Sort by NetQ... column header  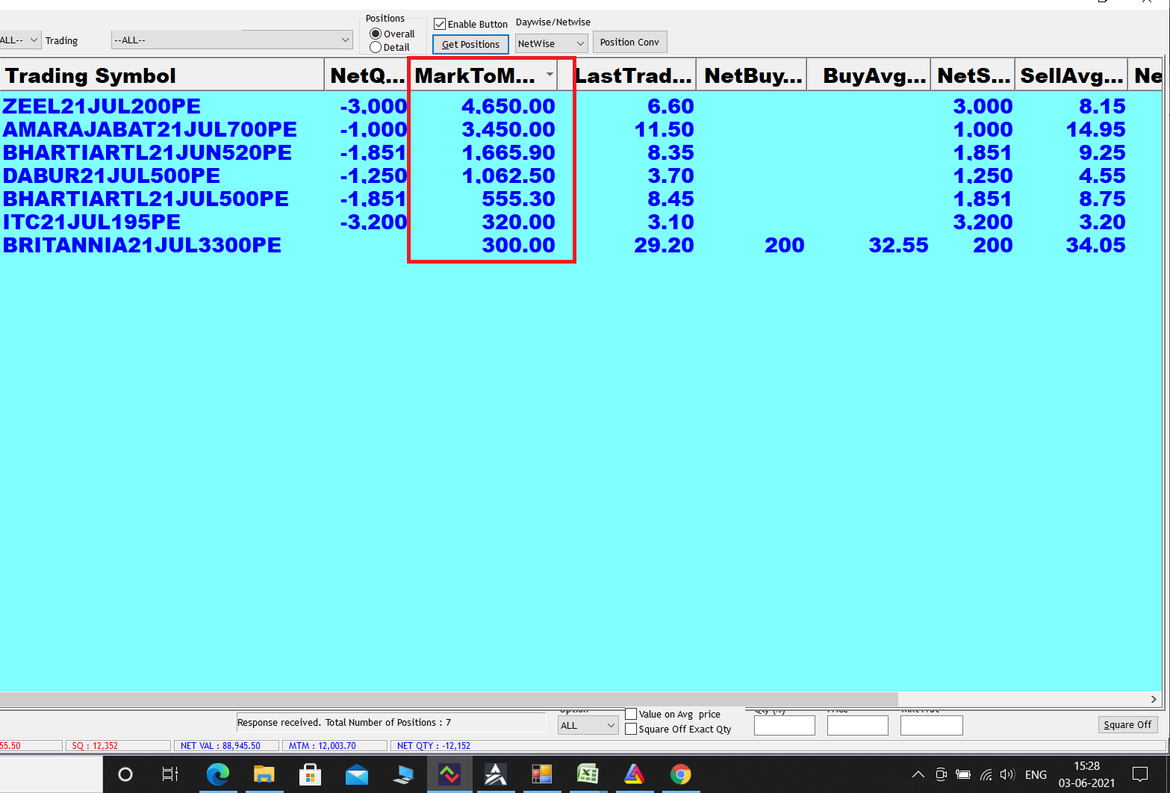[x=367, y=75]
